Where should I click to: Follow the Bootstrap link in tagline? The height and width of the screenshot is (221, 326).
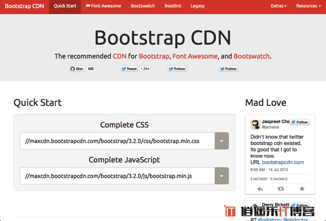click(154, 56)
